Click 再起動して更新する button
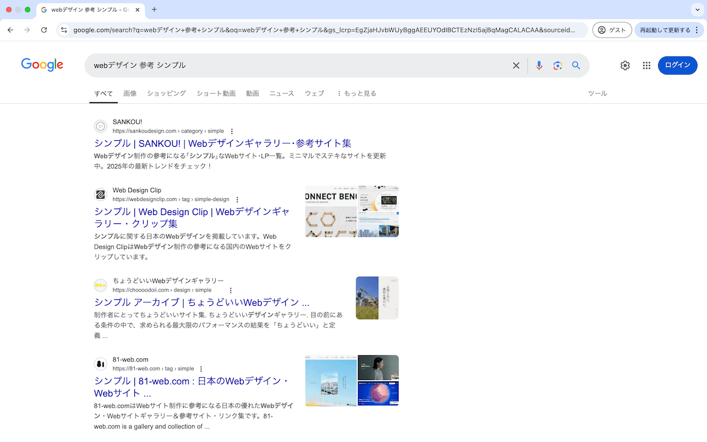707x442 pixels. tap(669, 30)
